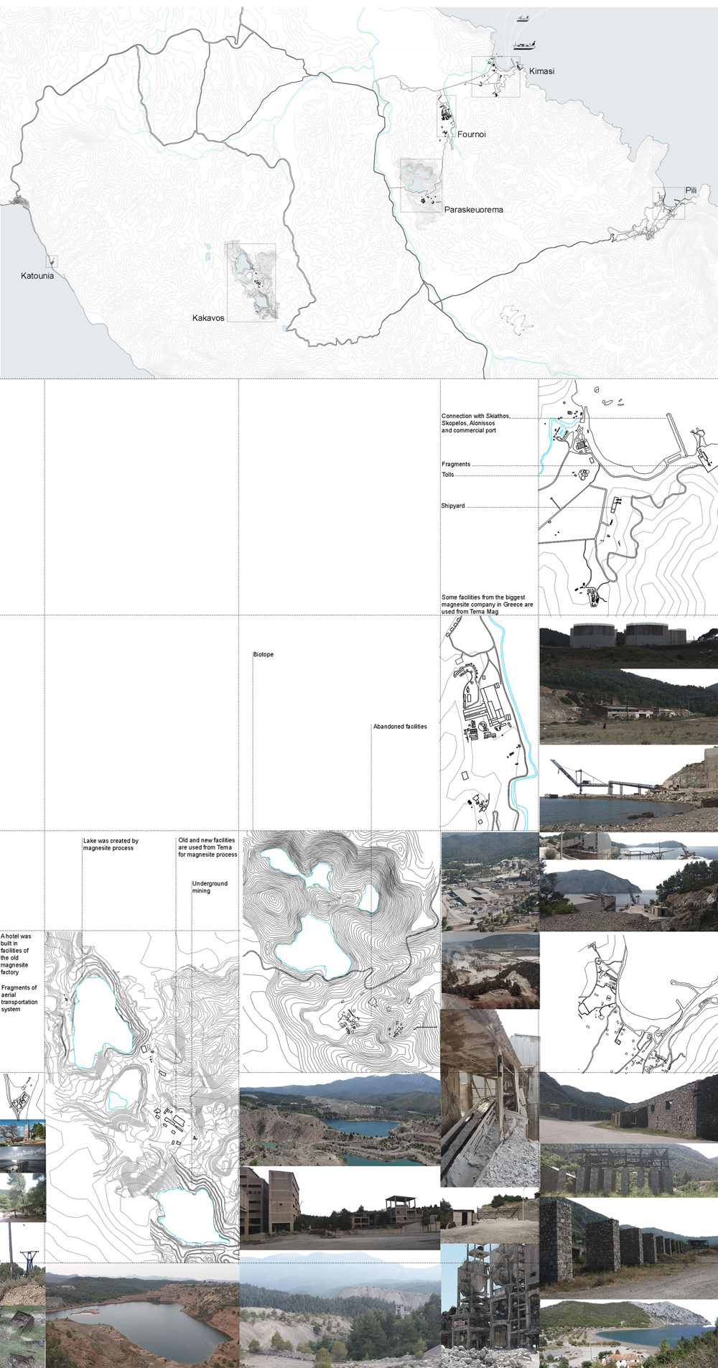Image resolution: width=718 pixels, height=1368 pixels.
Task: Open the ship loader crane photo
Action: point(628,788)
